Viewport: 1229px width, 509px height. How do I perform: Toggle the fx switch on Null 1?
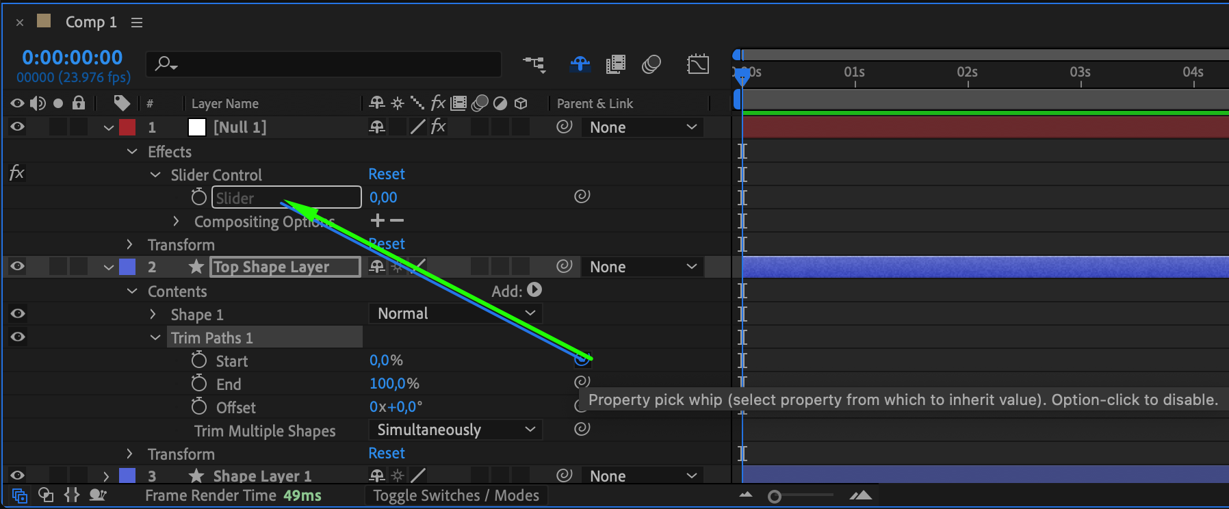pos(438,127)
